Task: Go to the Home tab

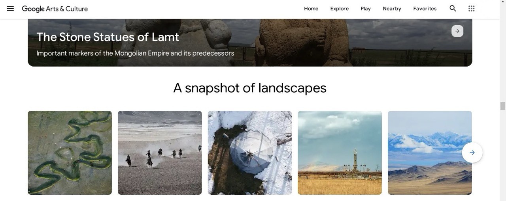Action: click(311, 9)
